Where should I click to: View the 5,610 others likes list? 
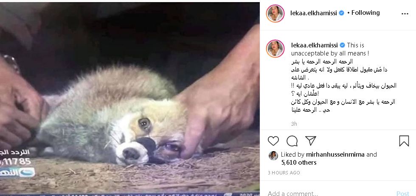click(299, 163)
